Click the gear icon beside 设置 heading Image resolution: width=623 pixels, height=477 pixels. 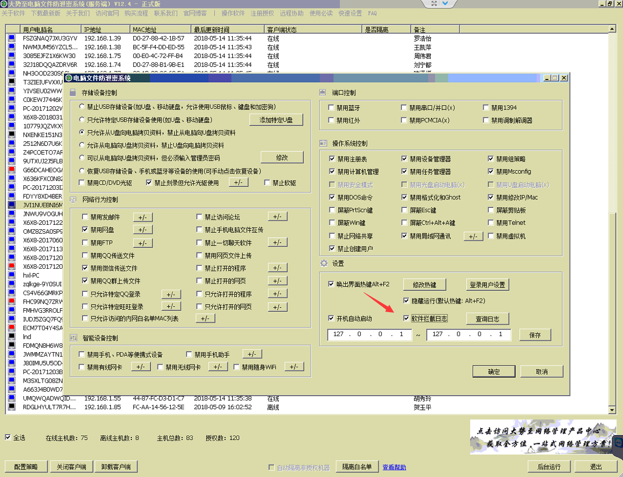[324, 263]
